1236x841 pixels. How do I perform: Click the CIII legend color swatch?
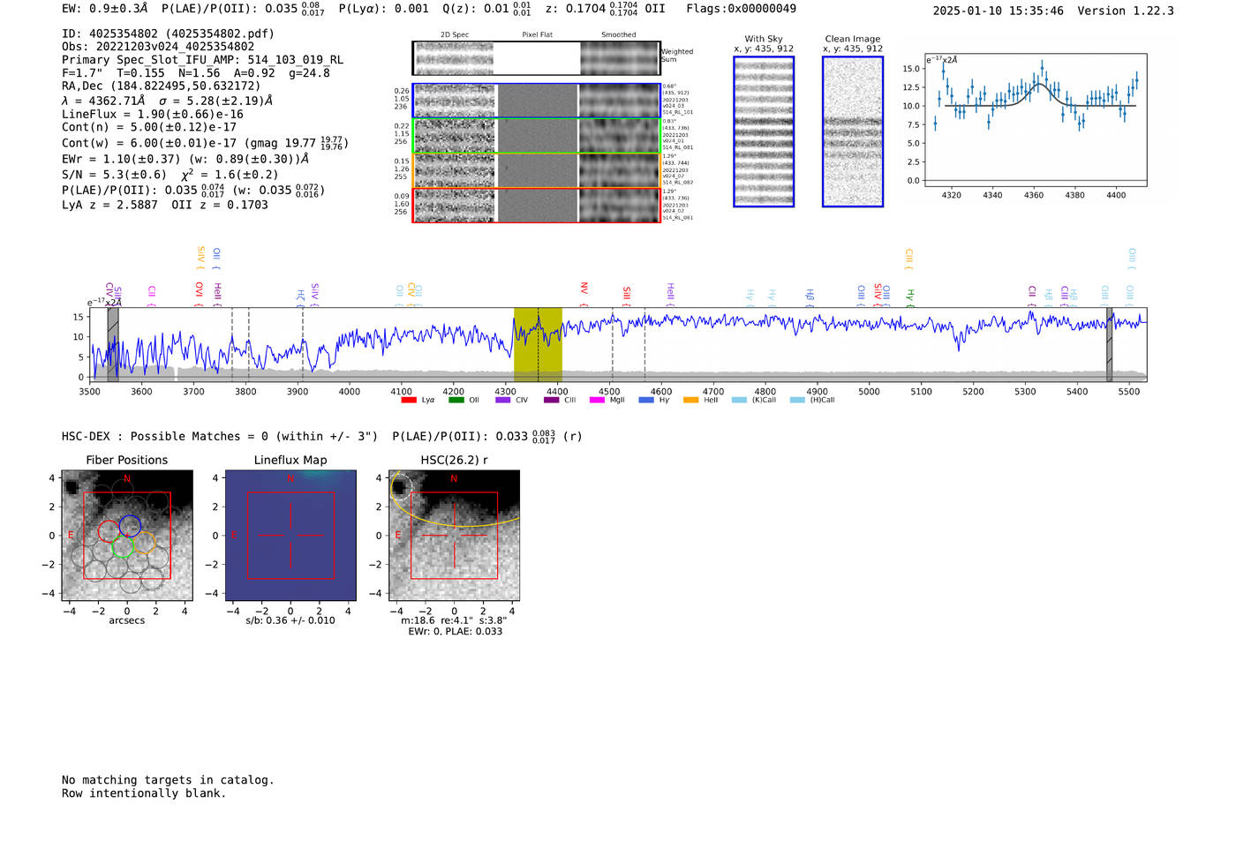(552, 400)
